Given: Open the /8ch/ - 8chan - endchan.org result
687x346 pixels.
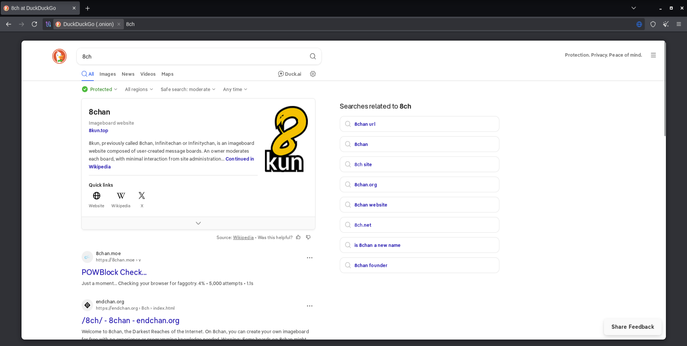Looking at the screenshot, I should click(x=131, y=321).
